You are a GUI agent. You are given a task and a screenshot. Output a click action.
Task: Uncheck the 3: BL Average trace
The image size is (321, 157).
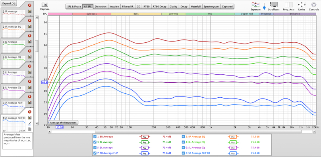tap(95, 142)
